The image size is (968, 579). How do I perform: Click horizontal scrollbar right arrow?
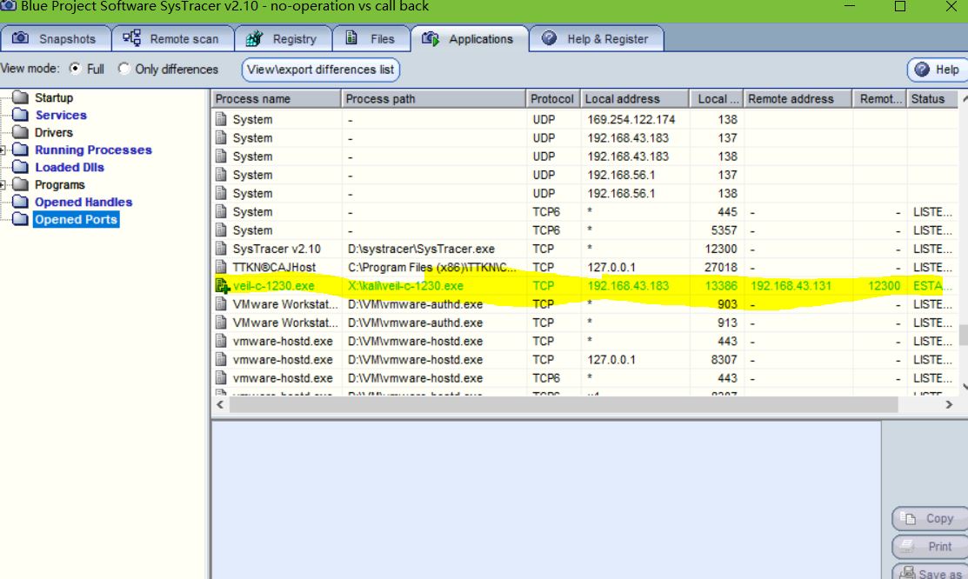point(949,404)
